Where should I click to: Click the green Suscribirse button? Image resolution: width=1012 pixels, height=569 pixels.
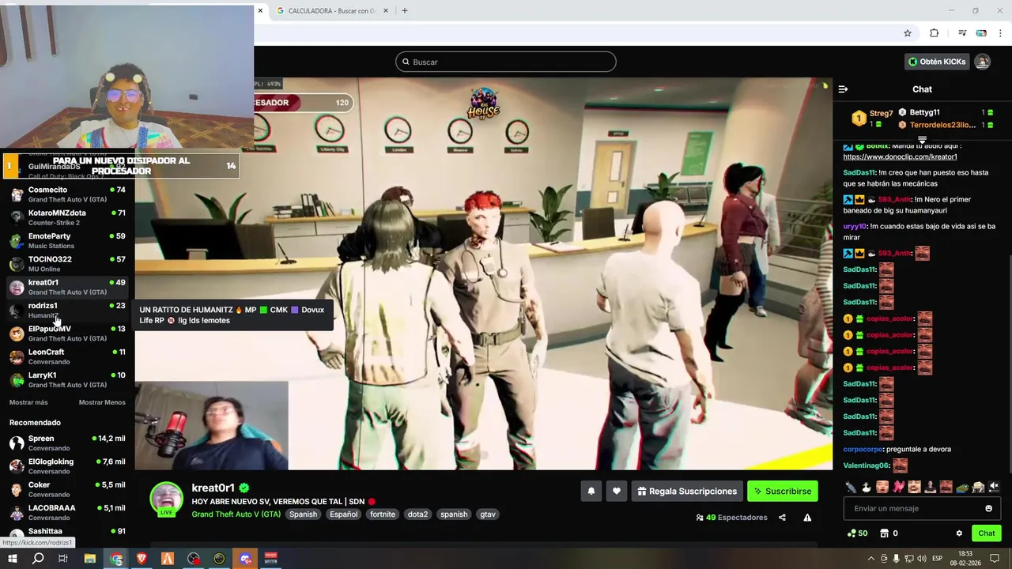pyautogui.click(x=783, y=491)
